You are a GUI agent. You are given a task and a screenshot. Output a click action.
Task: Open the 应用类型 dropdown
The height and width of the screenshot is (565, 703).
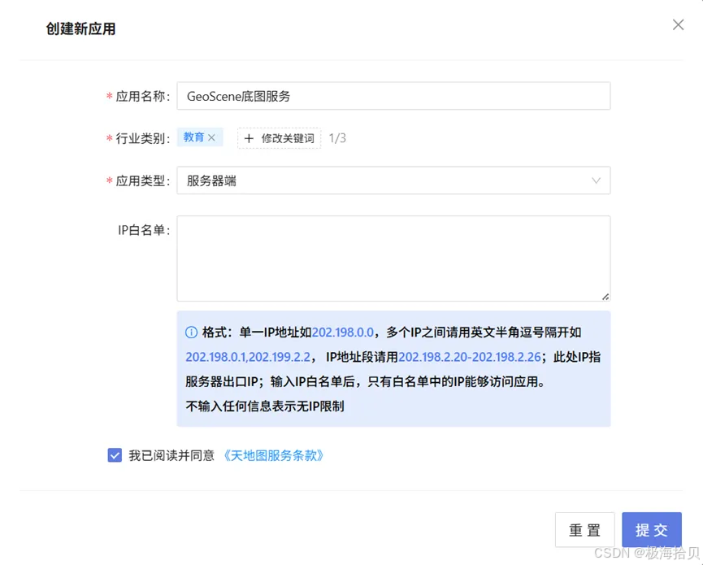point(393,180)
